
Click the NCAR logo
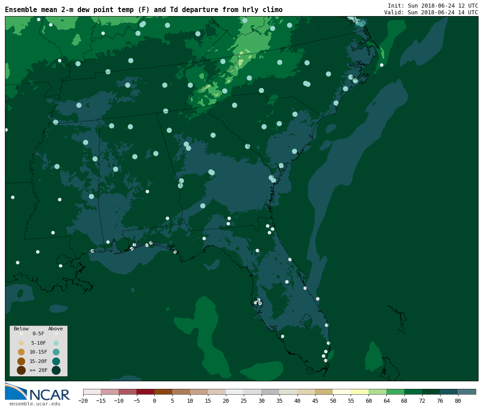coord(37,392)
